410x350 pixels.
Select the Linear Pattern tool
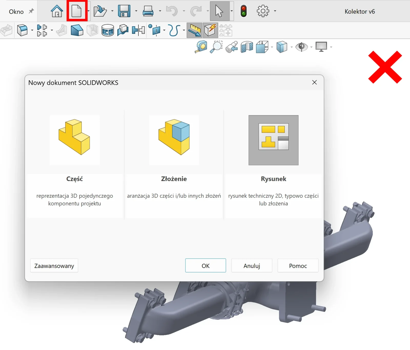point(42,30)
